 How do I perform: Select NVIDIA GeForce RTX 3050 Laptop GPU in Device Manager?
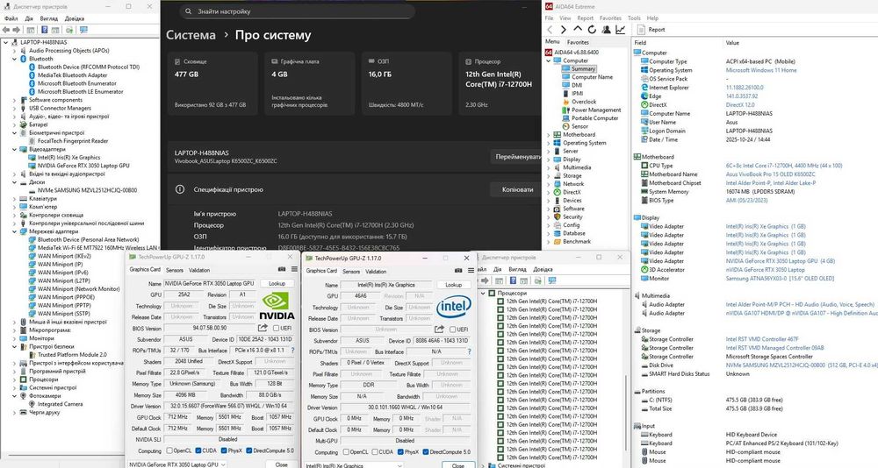pos(83,166)
